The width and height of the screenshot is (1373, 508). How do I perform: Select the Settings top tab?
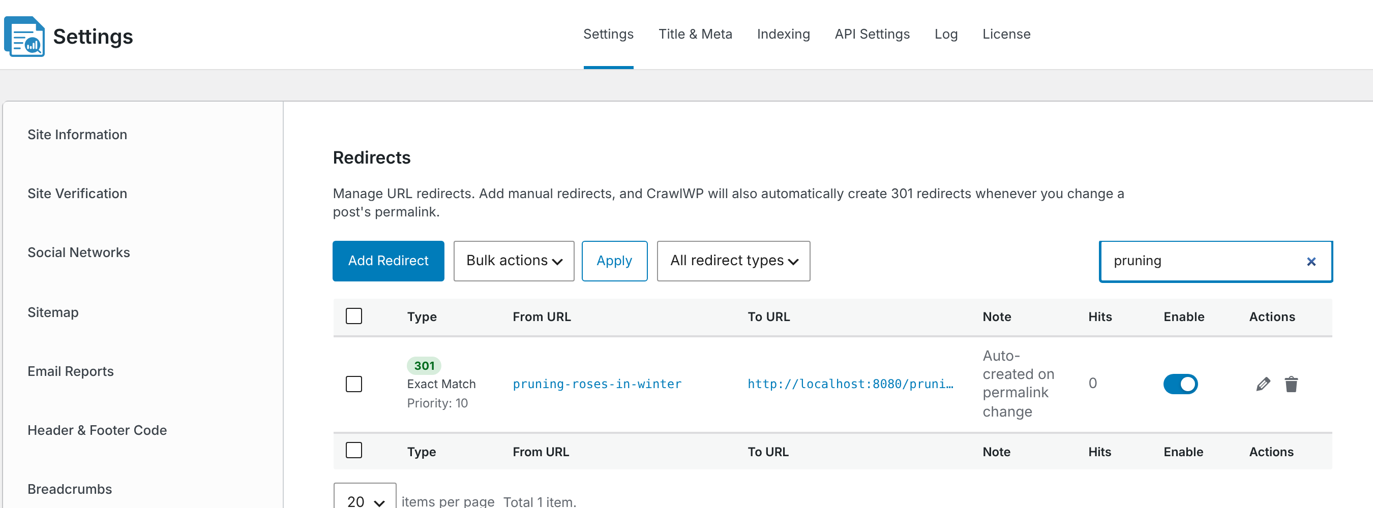[x=608, y=34]
